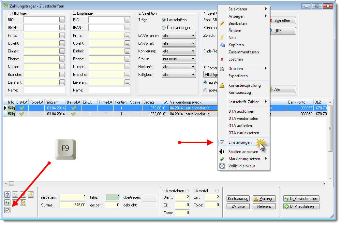Screen dimensions: 341x225
Task: Choose Kopieren with copy icon in context menu
Action: pyautogui.click(x=244, y=45)
